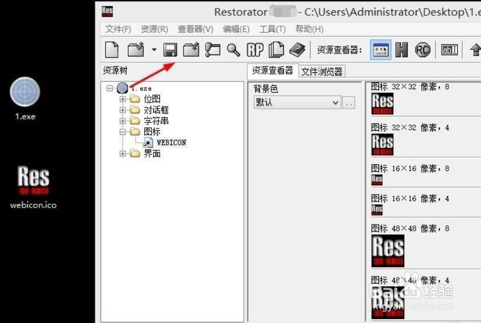Open the recent files dropdown arrow

pos(154,49)
